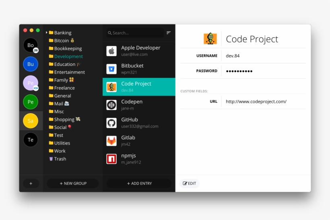Click the GitHub octocat icon
This screenshot has width=330, height=220.
(x=111, y=123)
